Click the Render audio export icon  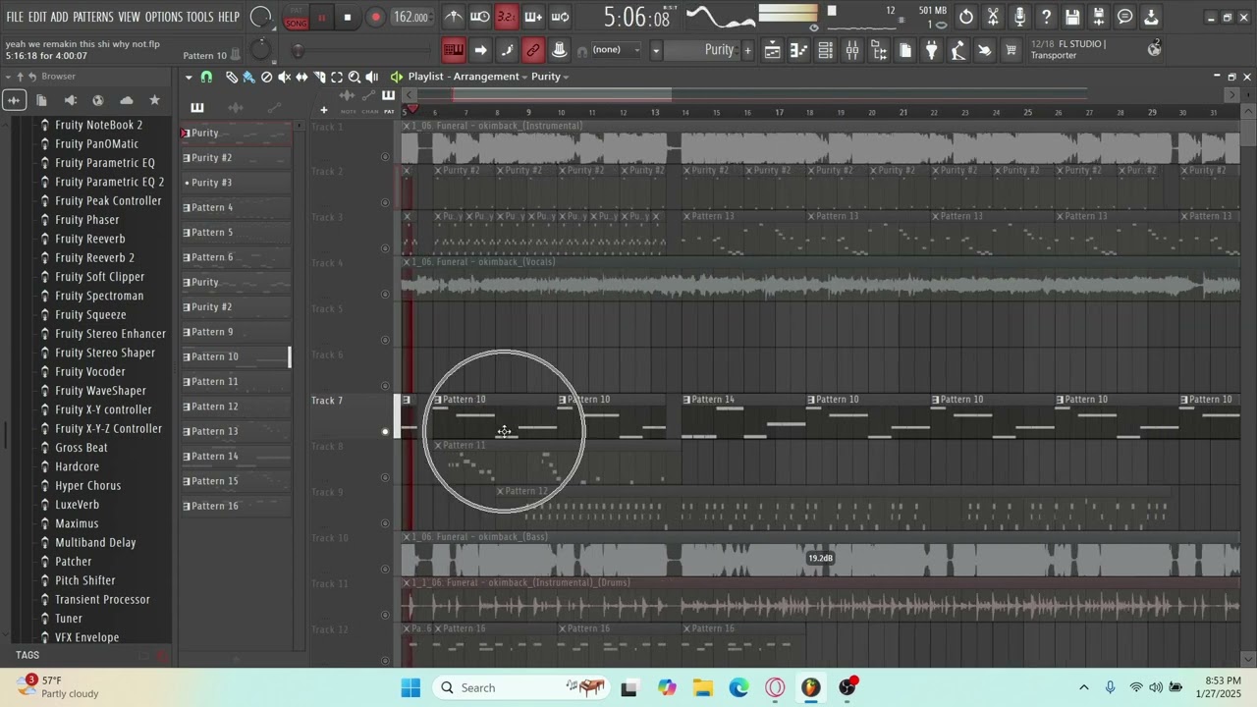(x=1099, y=17)
